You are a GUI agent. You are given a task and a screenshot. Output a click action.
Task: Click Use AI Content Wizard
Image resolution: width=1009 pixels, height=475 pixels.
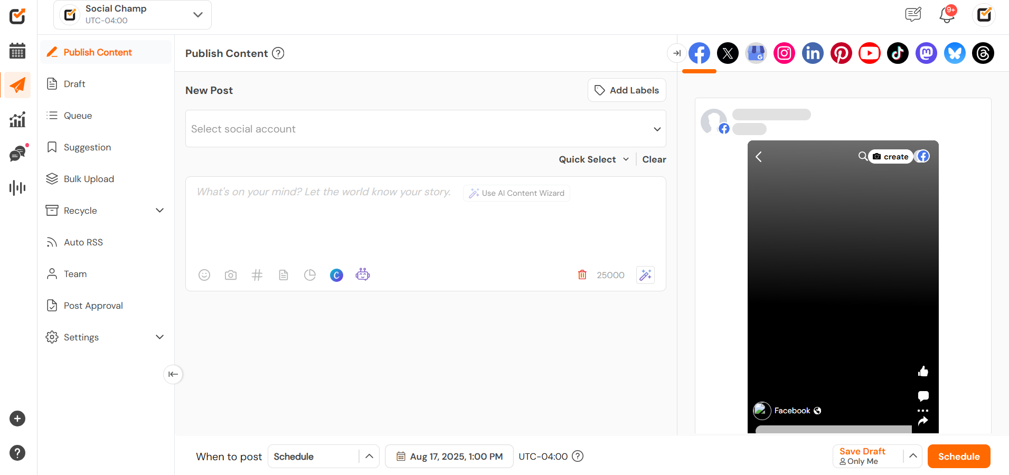516,193
